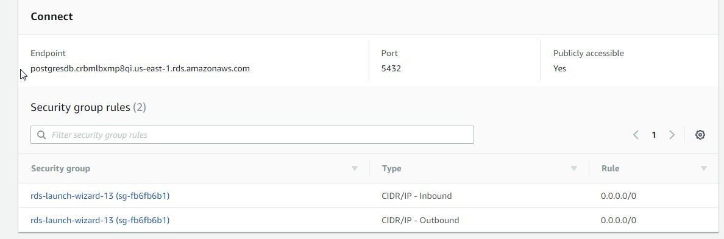Click the CIDR/IP - Inbound type cell
Viewport: 724px width, 239px height.
click(416, 196)
